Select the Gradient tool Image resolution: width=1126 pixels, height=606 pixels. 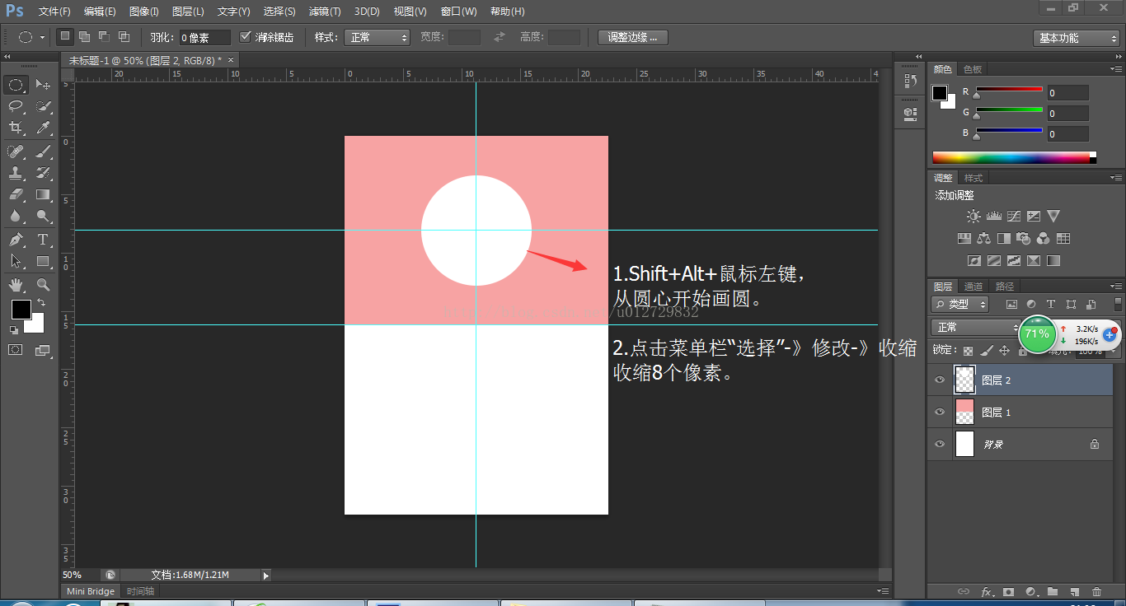click(43, 194)
